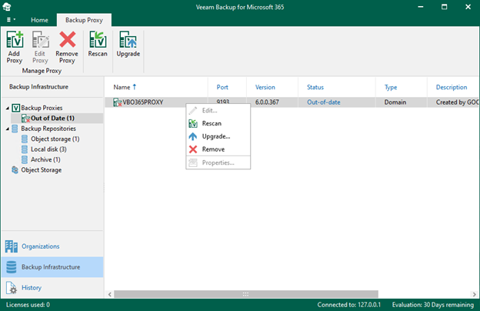
Task: Click the Local disk (3) icon
Action: tap(25, 149)
